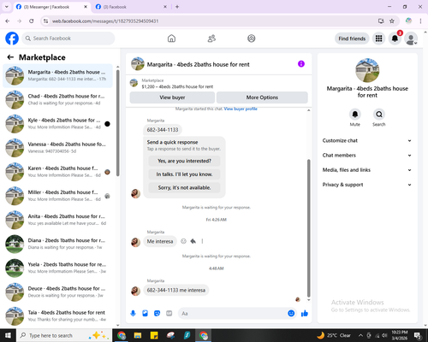Open the emoji picker in message box
Screen dimensions: 428x342
pos(291,314)
